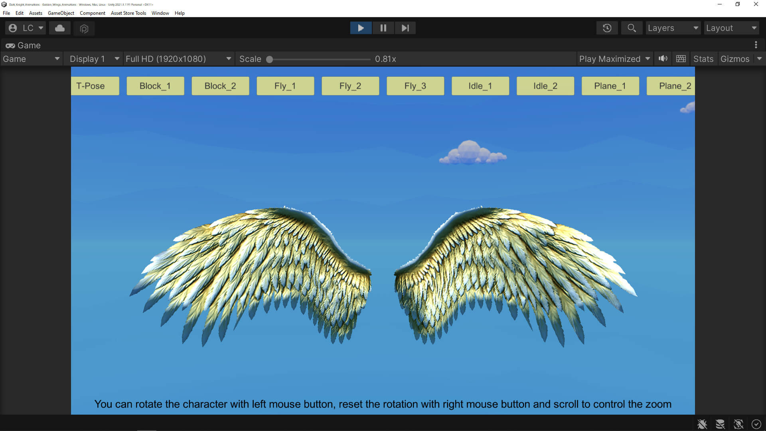Adjust the Scale slider handle
The image size is (766, 431).
270,59
